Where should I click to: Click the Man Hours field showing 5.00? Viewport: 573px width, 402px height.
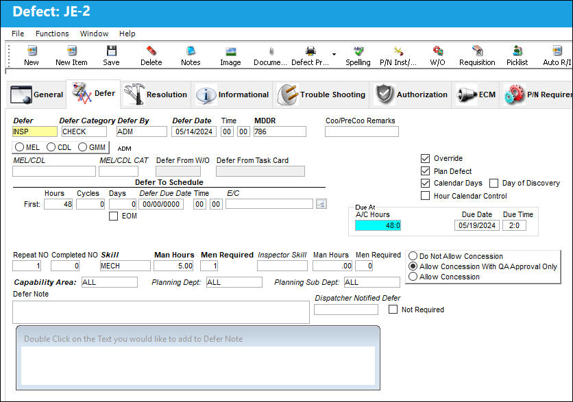173,266
